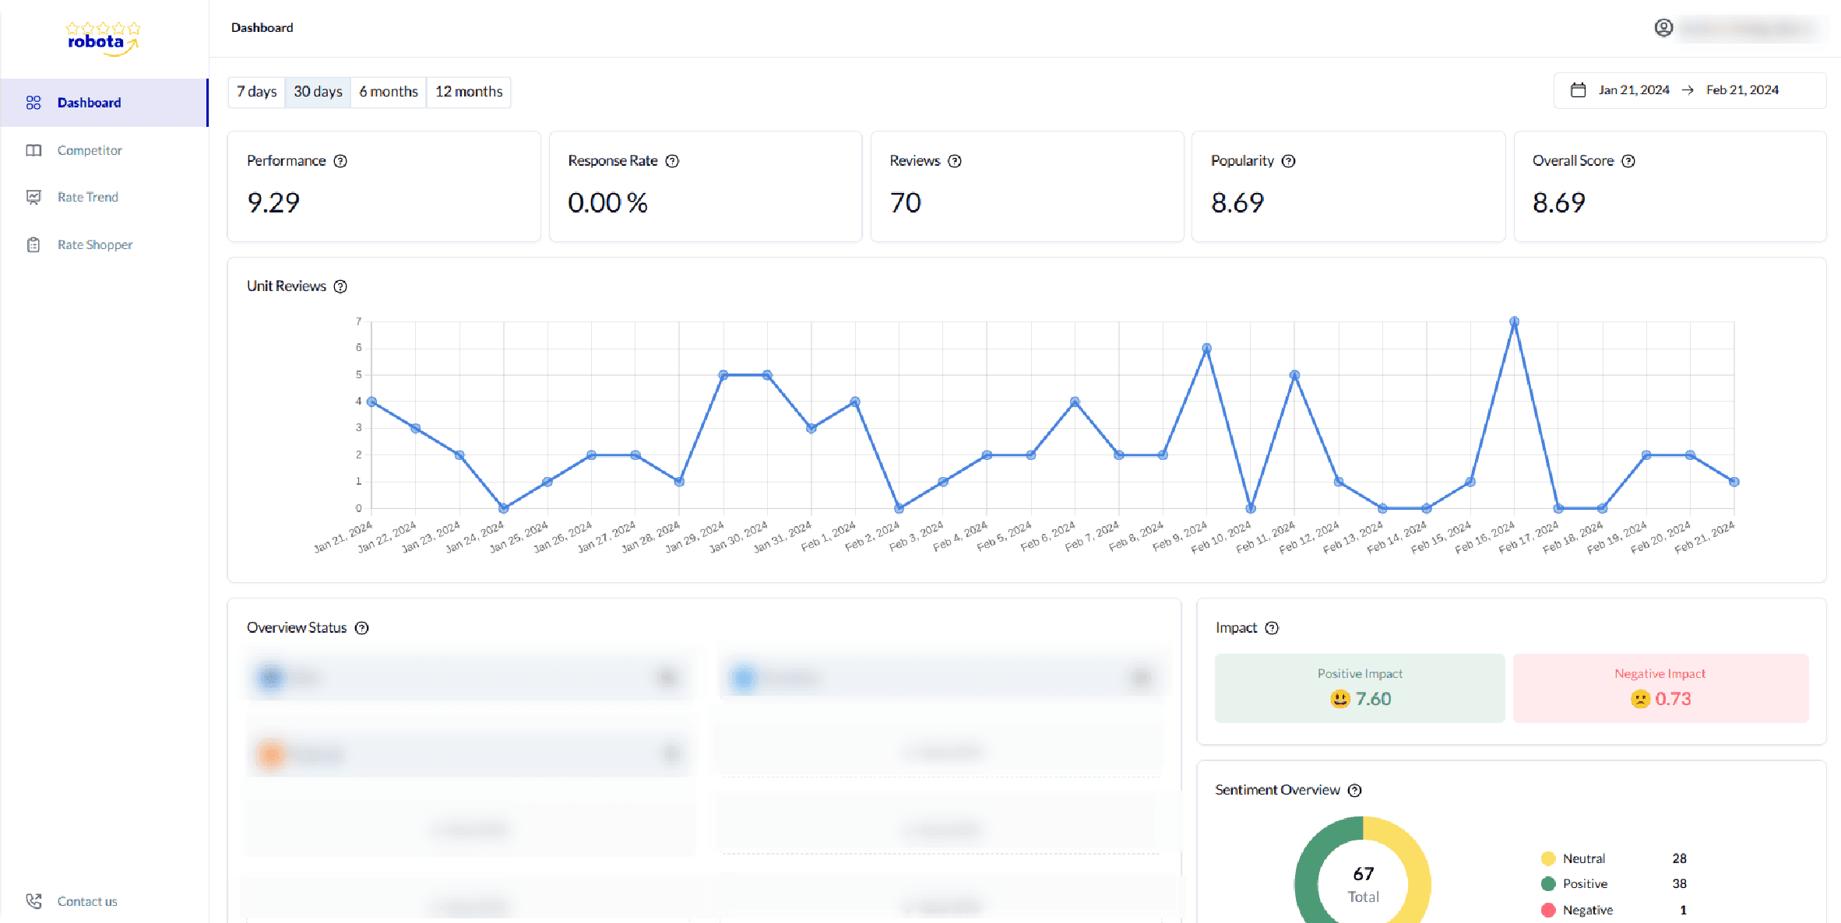Viewport: 1841px width, 923px height.
Task: Show Performance help tooltip icon
Action: [x=340, y=161]
